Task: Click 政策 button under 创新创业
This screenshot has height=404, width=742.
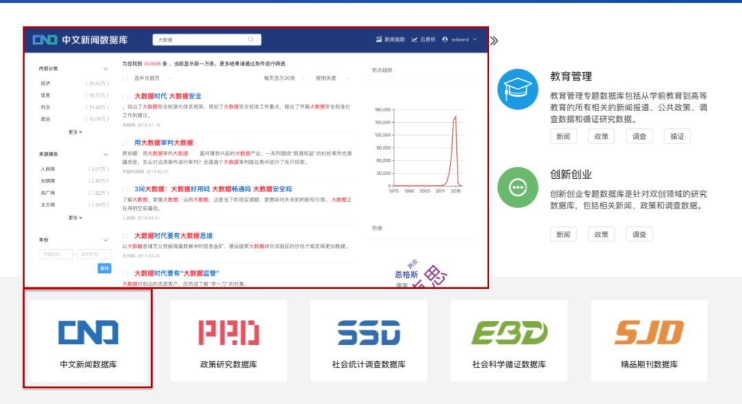Action: click(601, 235)
